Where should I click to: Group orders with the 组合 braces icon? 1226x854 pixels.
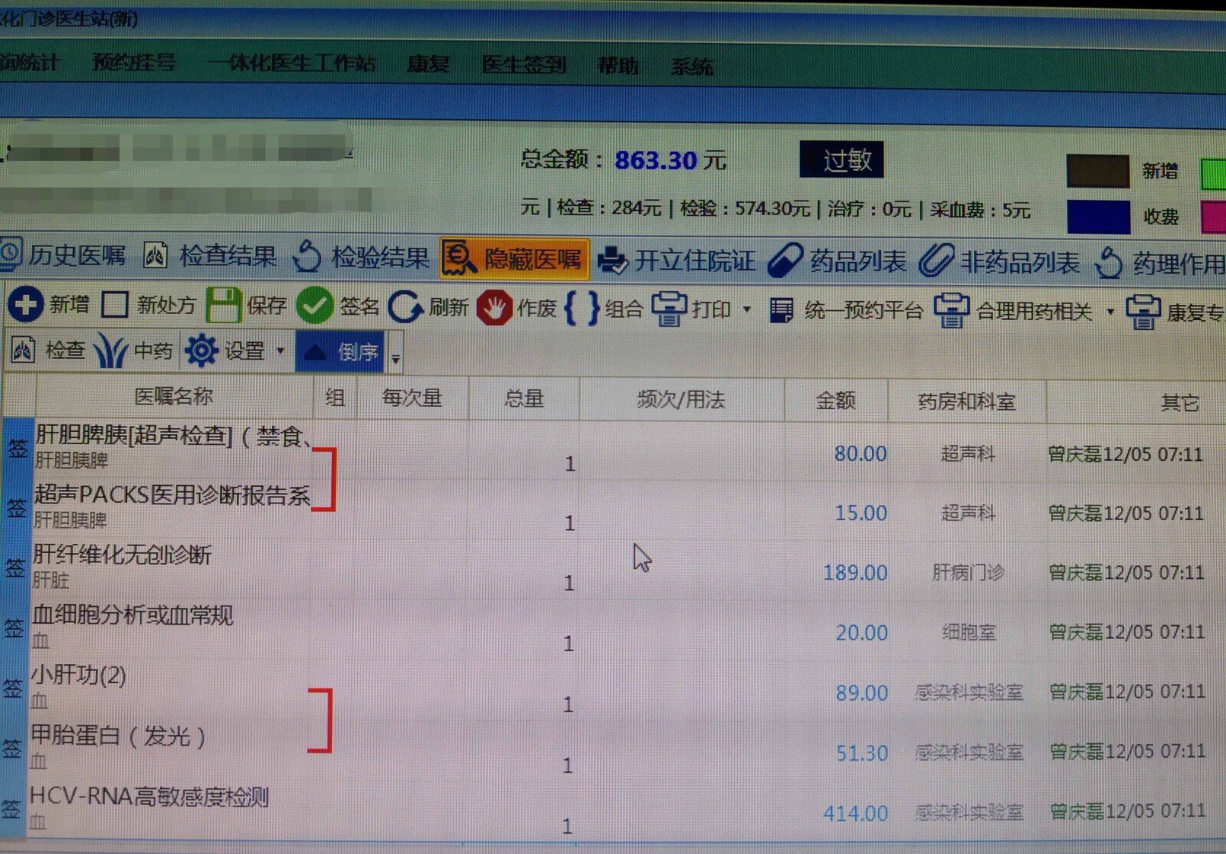tap(582, 309)
